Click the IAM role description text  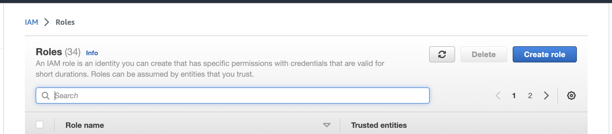(x=210, y=69)
